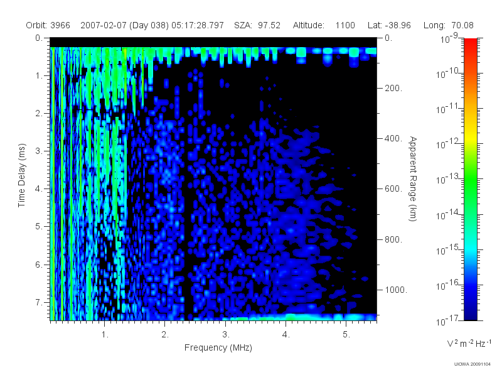Click the timestamp '05:17:28.797'
This screenshot has height=377, width=502.
pos(198,25)
